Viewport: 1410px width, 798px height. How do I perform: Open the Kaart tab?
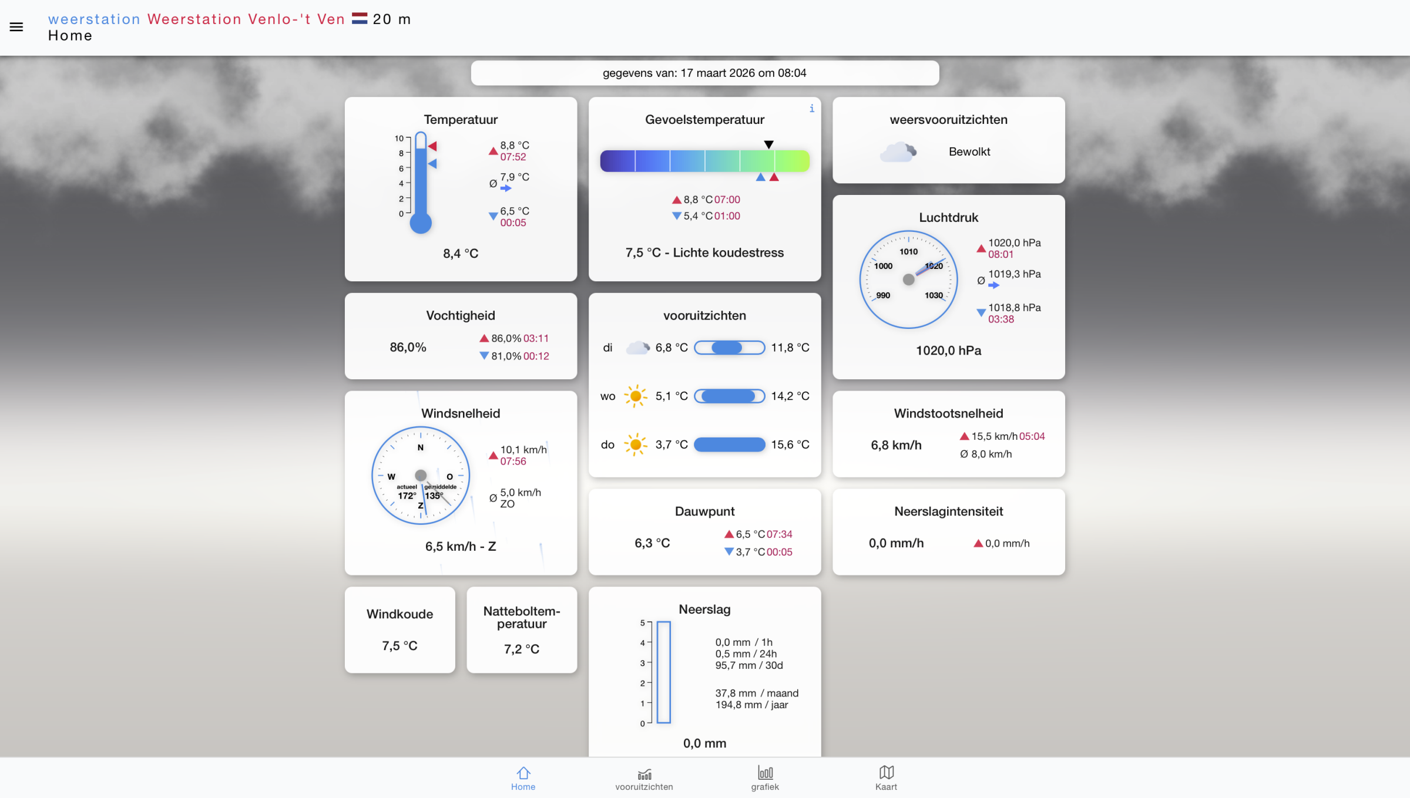886,778
